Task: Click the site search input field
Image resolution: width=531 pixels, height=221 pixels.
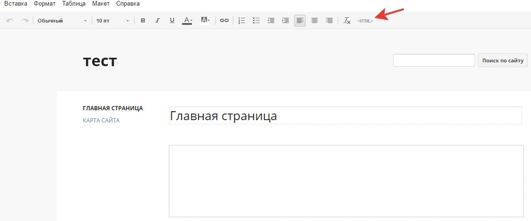Action: click(434, 60)
